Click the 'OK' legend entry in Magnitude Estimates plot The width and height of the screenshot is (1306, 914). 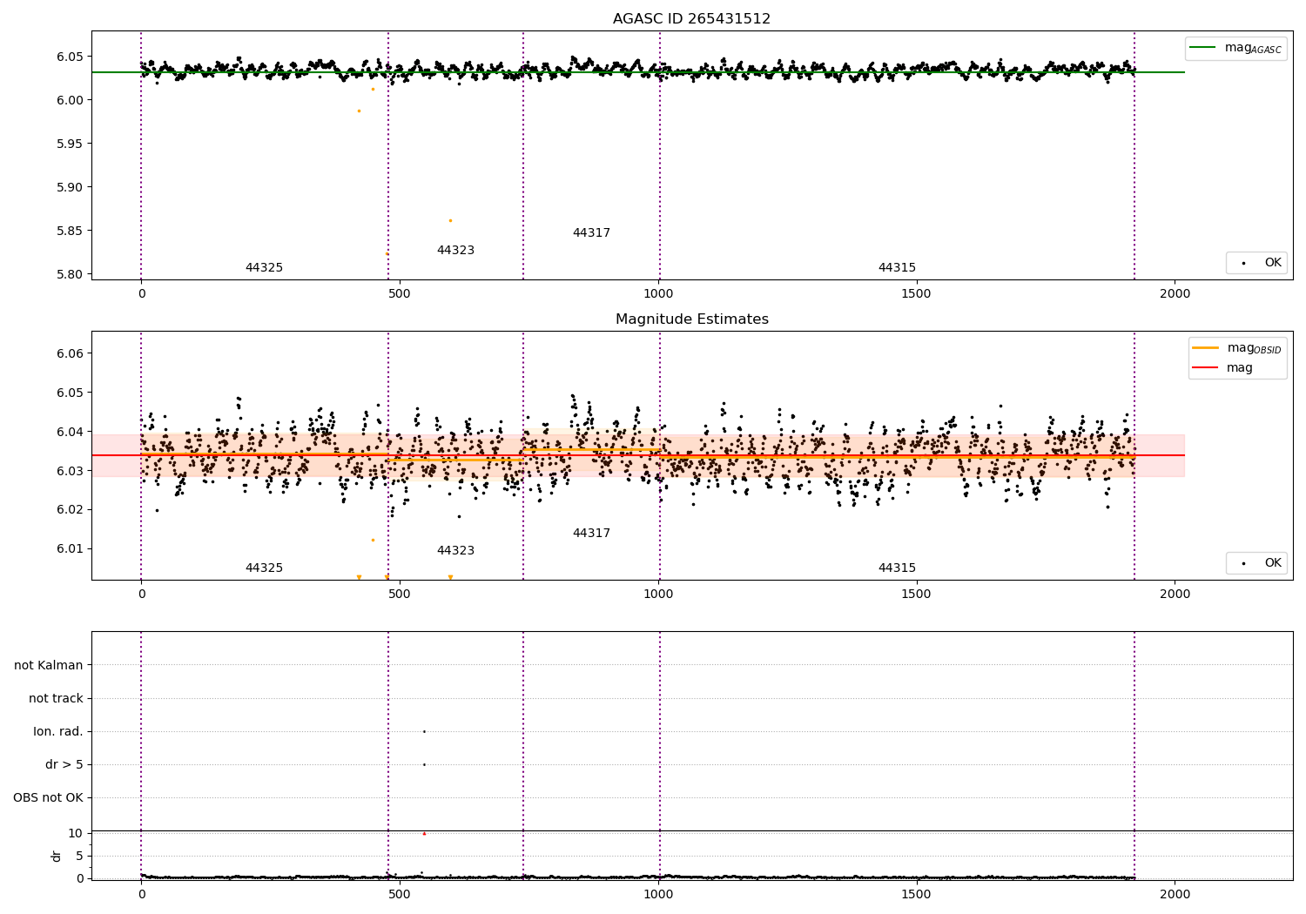1256,563
